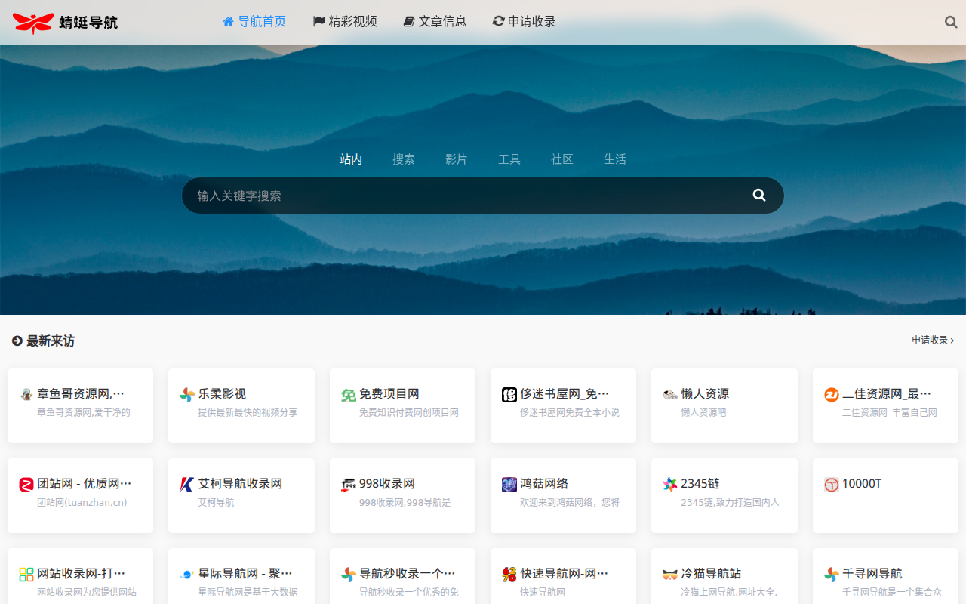
Task: Open 精彩视频 menu item
Action: (x=345, y=22)
